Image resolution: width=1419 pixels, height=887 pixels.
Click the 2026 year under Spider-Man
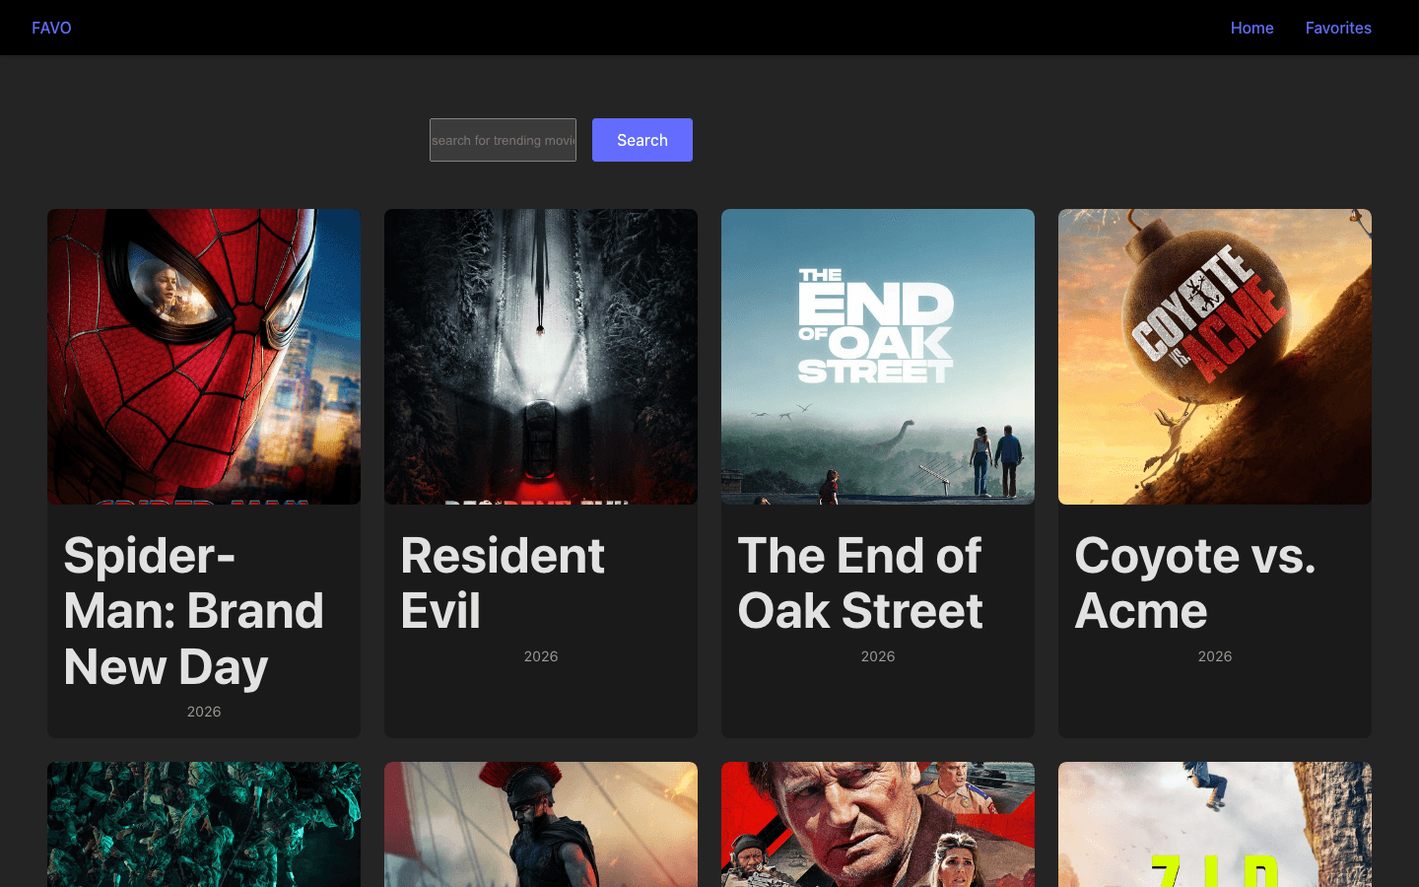204,712
